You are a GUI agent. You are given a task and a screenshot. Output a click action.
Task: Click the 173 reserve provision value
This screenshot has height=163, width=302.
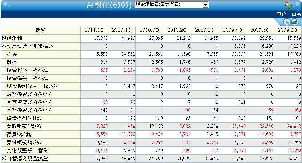click(131, 118)
